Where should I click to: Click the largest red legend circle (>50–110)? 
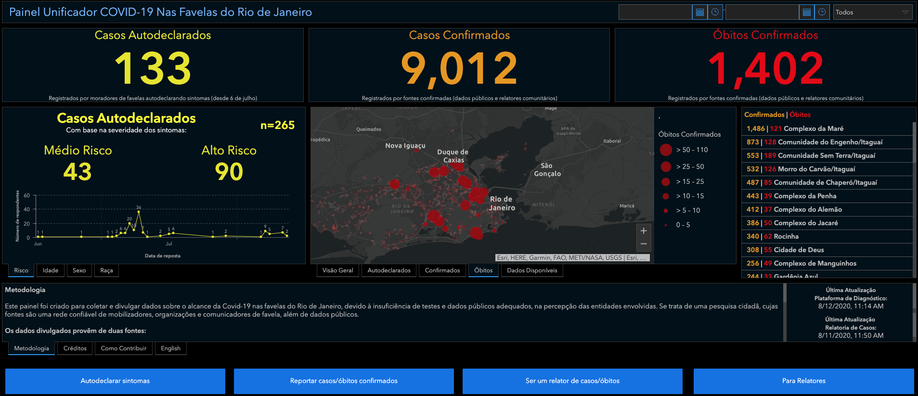[x=666, y=150]
